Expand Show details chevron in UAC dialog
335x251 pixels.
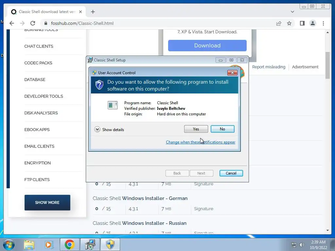click(97, 129)
